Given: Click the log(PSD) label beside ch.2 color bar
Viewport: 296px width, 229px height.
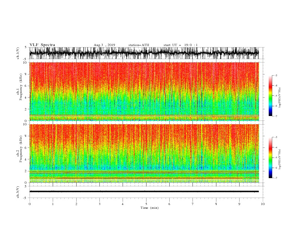Looking at the screenshot, I should [280, 159].
